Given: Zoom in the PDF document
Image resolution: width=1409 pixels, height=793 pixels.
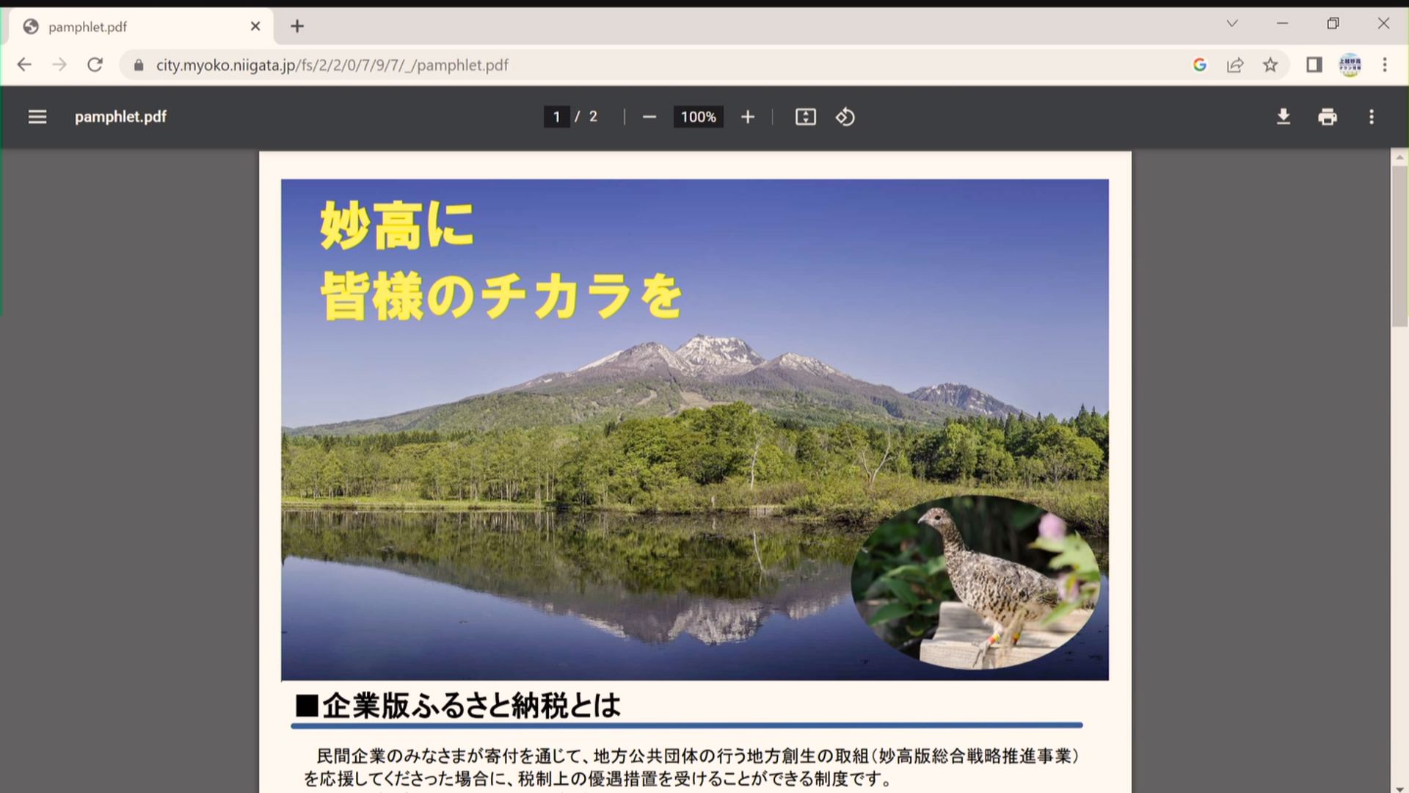Looking at the screenshot, I should click(747, 117).
